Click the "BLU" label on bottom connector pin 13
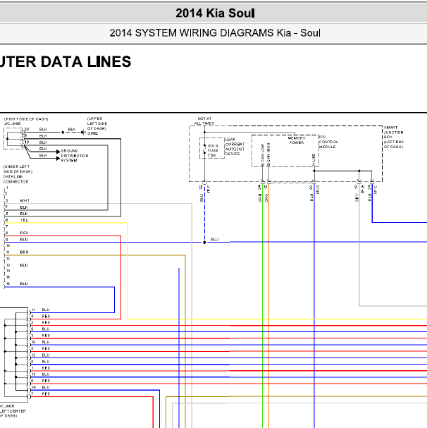427x428 pixels. 46,374
